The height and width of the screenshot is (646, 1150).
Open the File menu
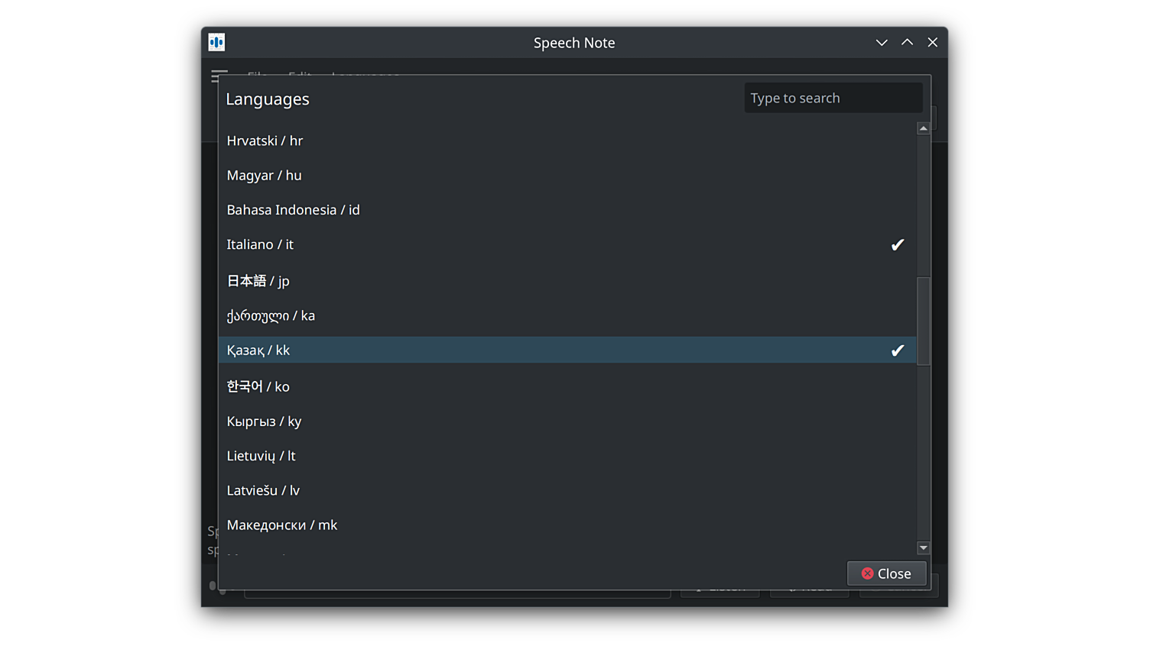(258, 76)
